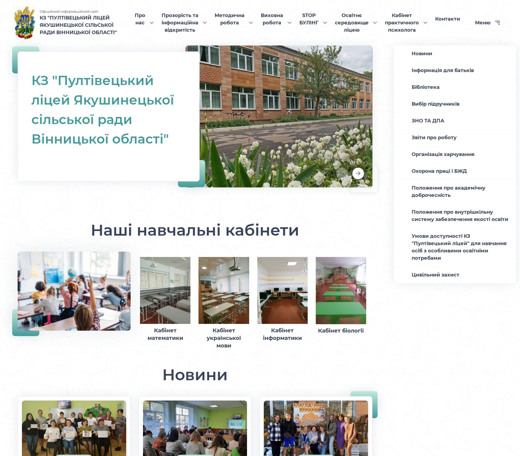
Task: Open Методична робота submenu chevron
Action: click(x=251, y=23)
